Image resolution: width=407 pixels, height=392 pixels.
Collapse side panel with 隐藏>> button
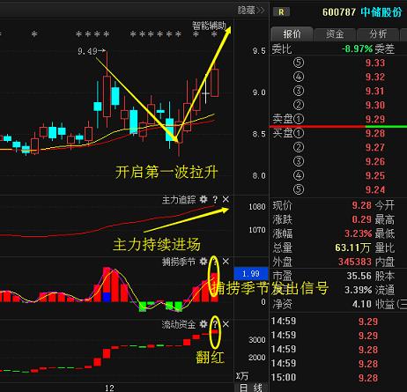pos(251,11)
